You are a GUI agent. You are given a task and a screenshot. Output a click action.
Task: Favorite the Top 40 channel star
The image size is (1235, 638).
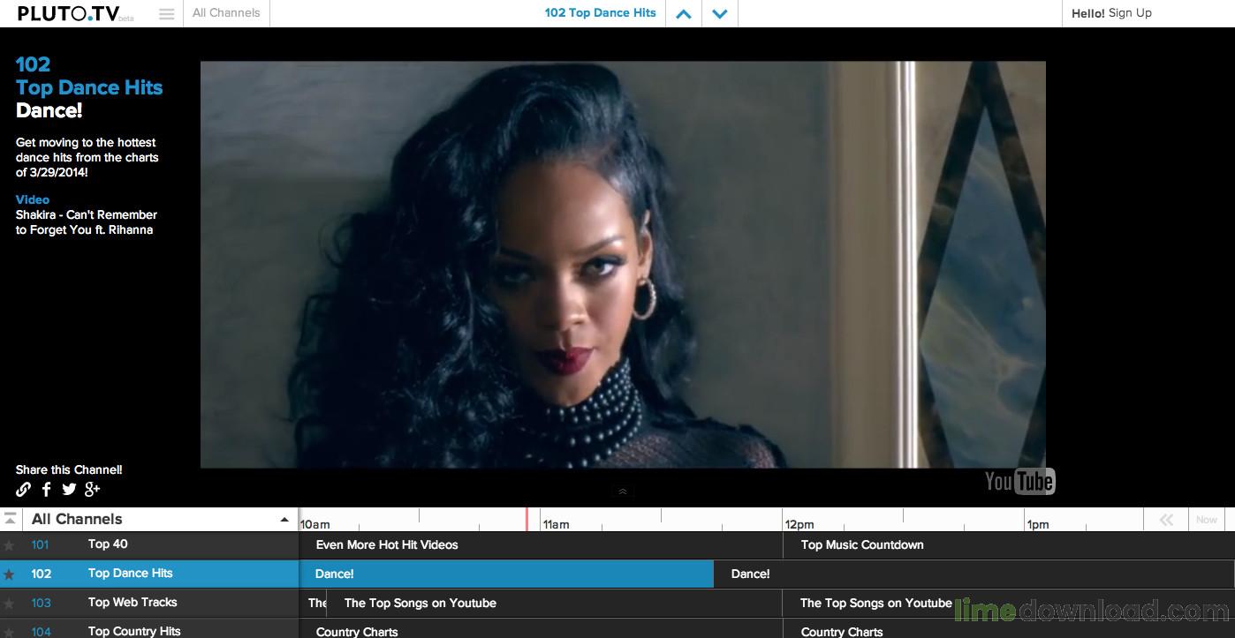coord(10,544)
